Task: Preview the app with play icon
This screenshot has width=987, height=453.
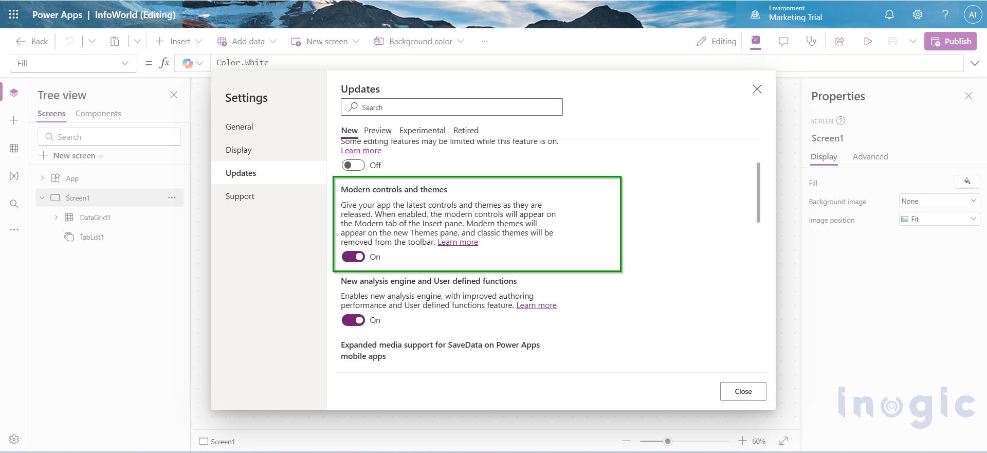Action: coord(868,41)
